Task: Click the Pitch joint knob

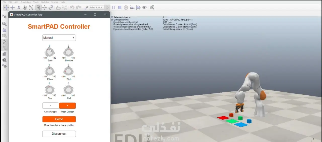Action: (x=68, y=71)
